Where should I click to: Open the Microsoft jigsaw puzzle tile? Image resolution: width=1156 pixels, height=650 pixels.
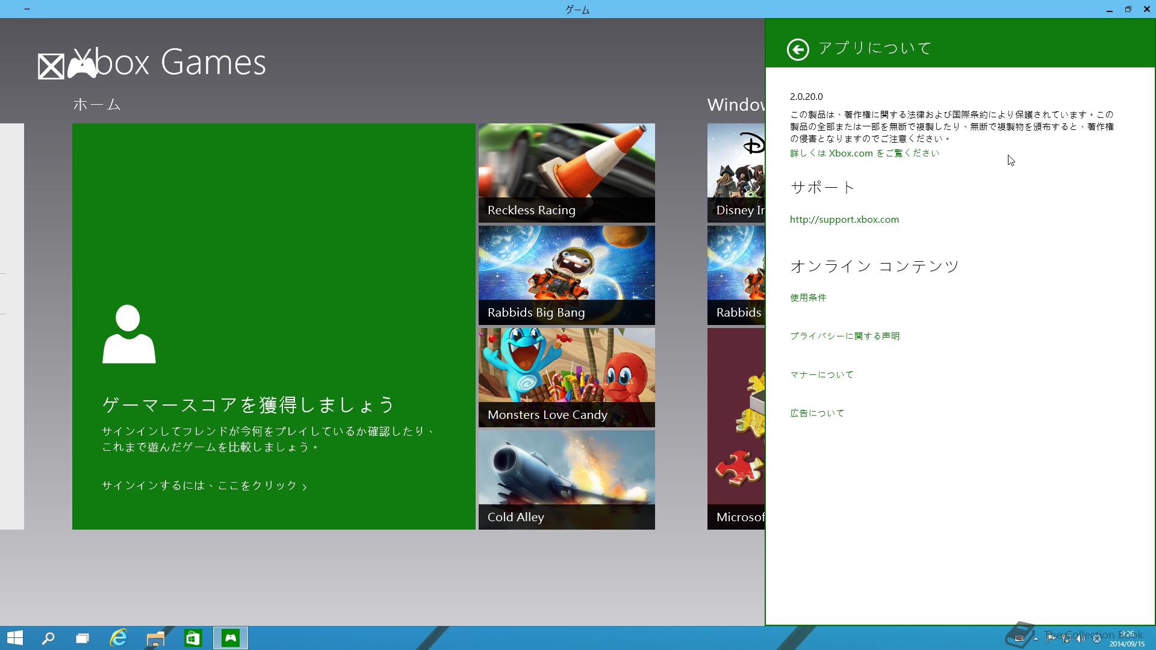tap(736, 429)
